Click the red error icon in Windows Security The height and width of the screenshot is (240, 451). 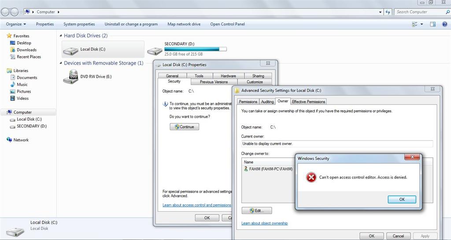point(311,178)
